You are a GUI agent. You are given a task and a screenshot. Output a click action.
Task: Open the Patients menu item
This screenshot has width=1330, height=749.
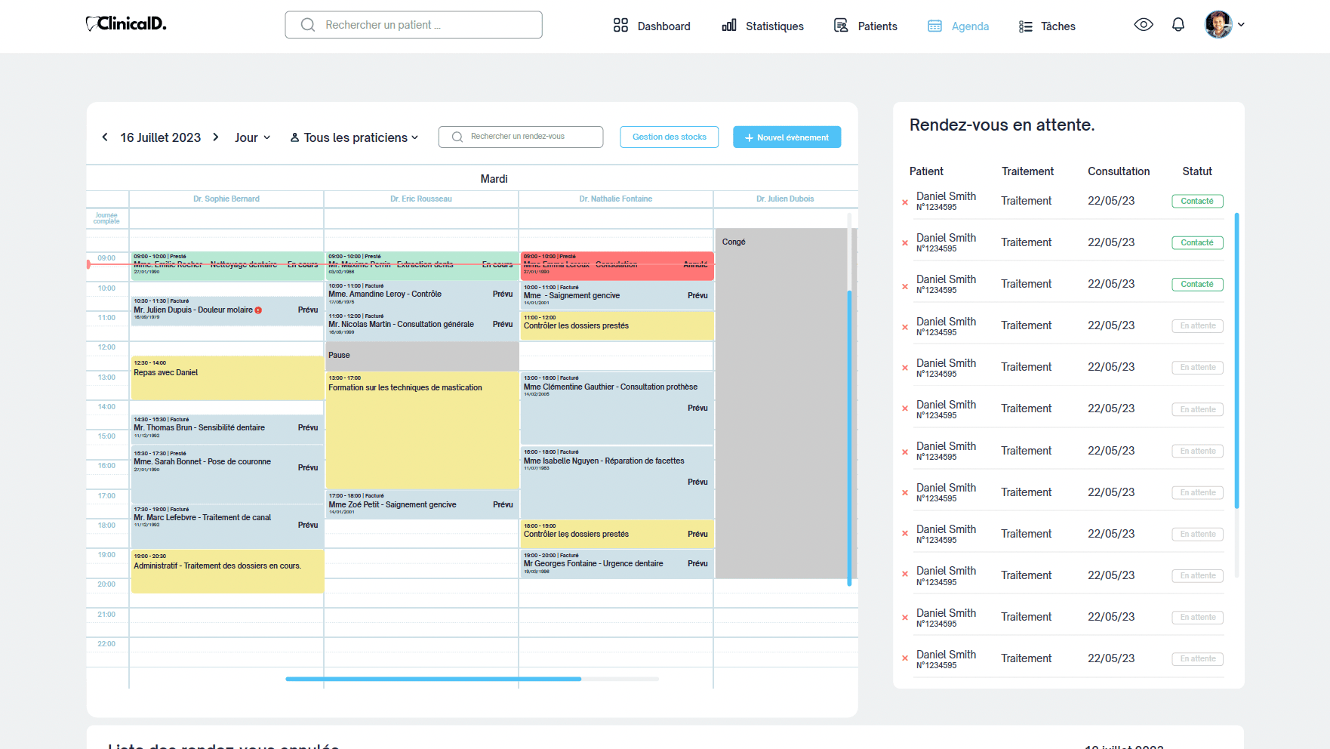[x=865, y=26]
